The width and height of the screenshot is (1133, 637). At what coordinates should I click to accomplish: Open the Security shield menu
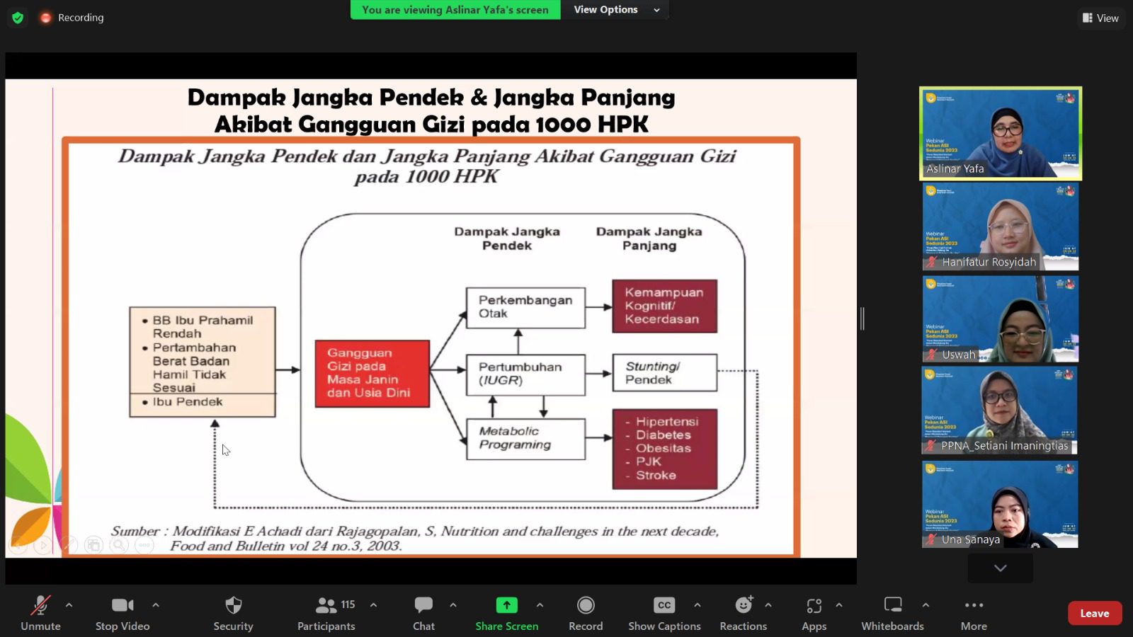coord(233,613)
